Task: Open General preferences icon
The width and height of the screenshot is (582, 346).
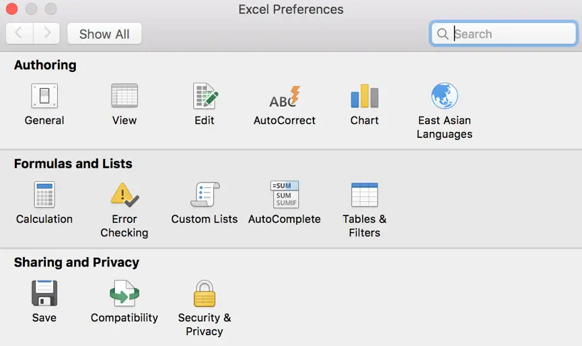Action: point(44,96)
